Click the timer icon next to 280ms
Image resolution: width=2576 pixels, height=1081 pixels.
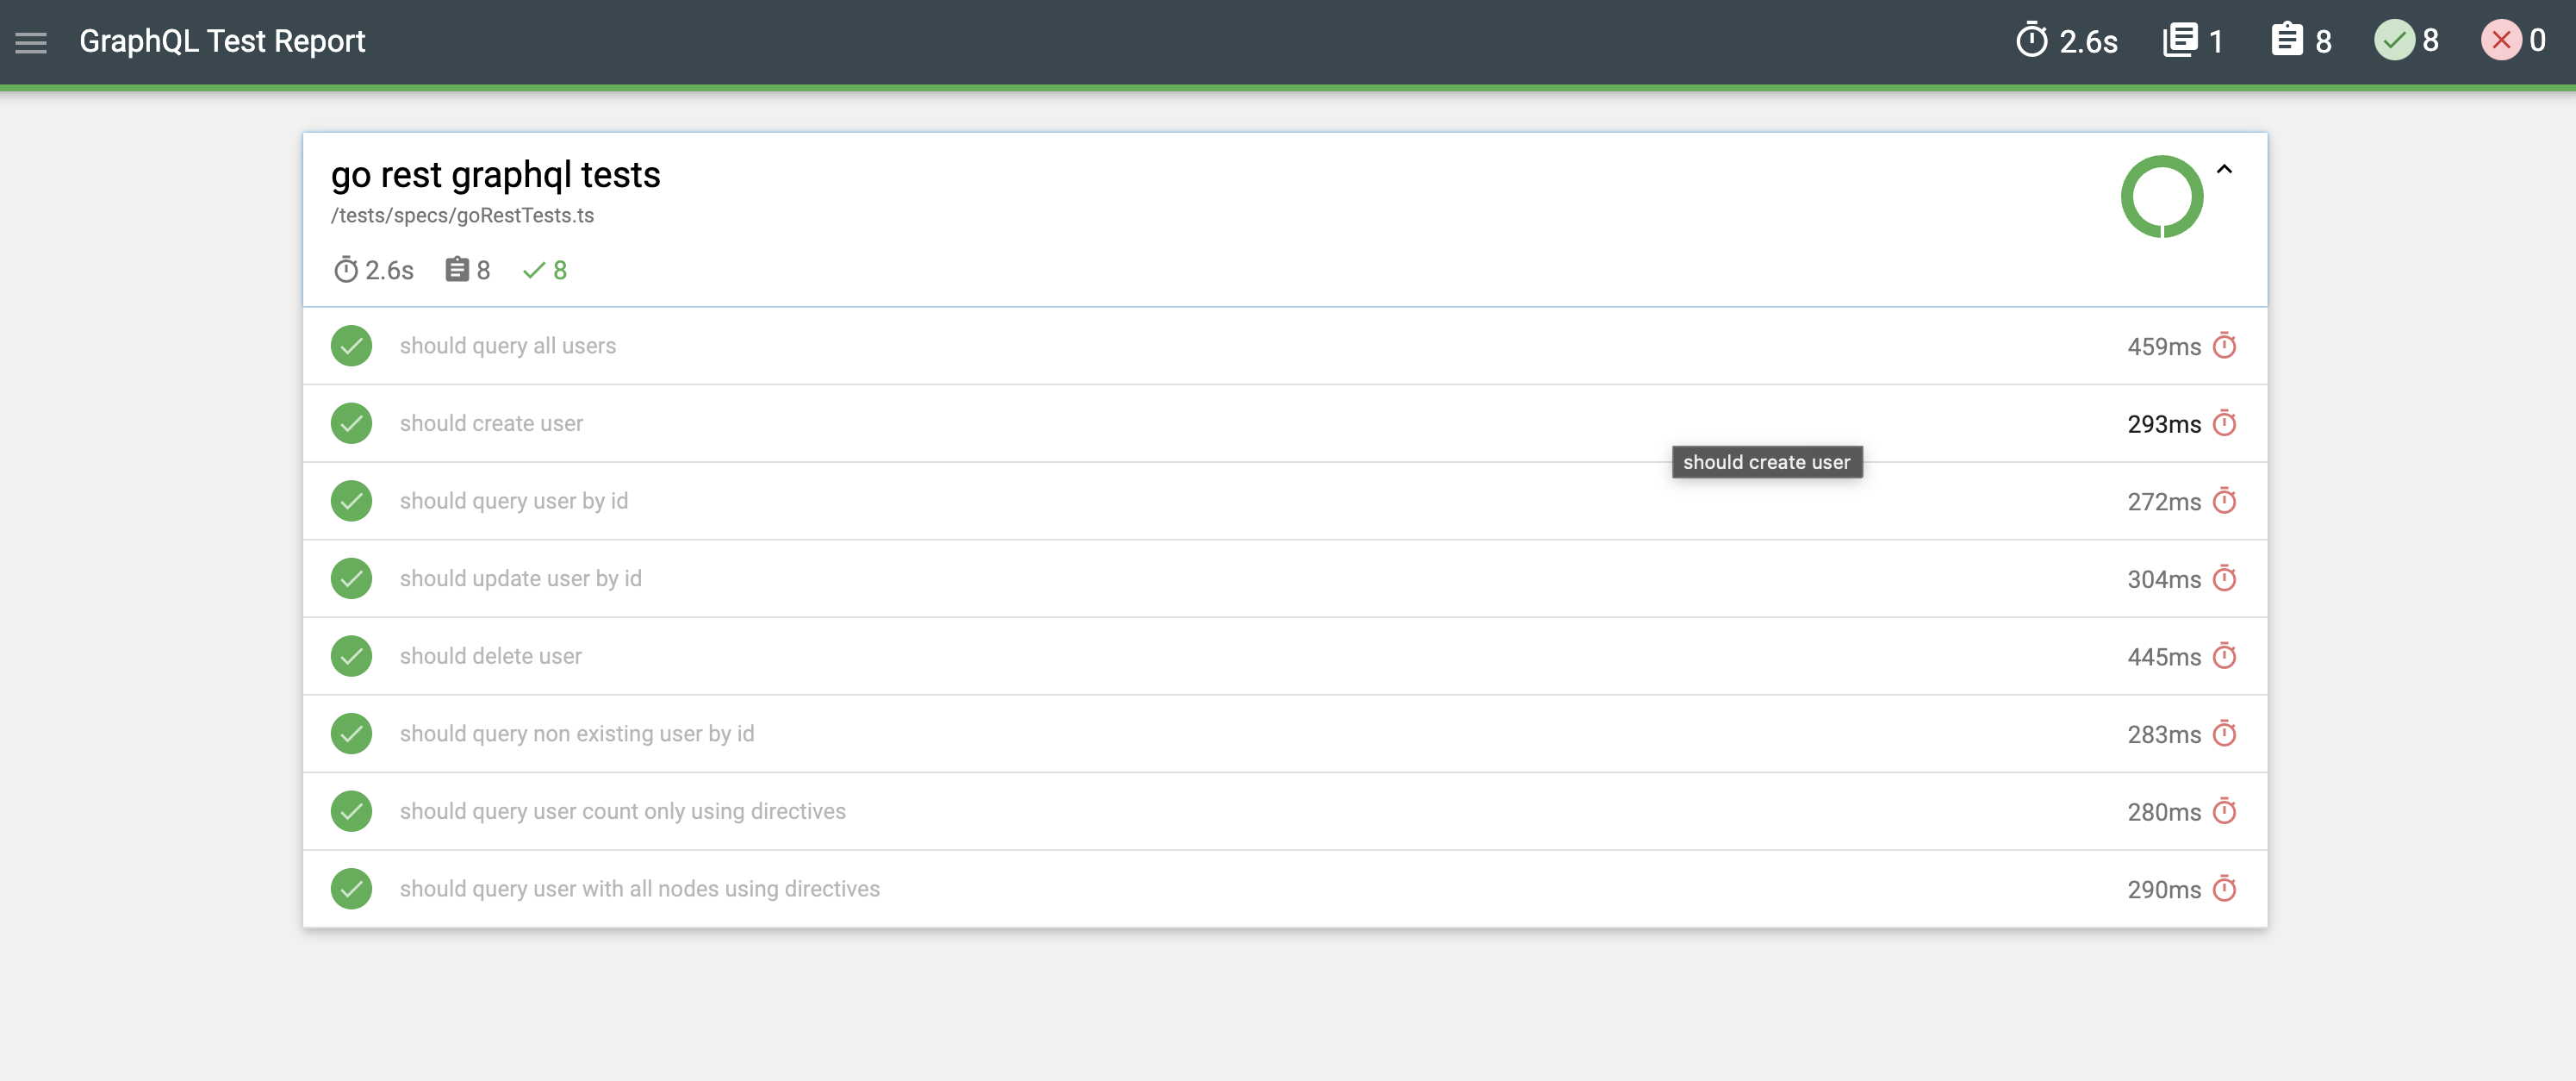(x=2224, y=810)
